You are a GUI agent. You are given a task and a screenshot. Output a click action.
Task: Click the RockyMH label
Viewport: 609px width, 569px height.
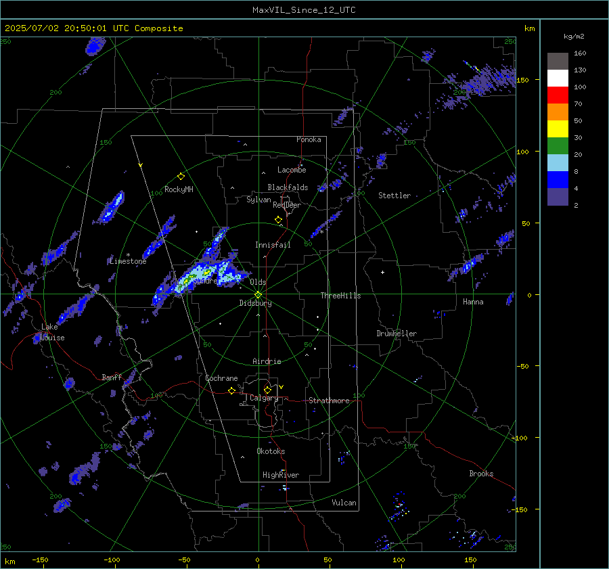click(x=179, y=189)
